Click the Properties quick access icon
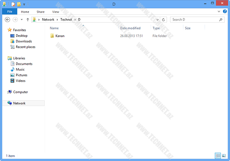 [x=13, y=4]
